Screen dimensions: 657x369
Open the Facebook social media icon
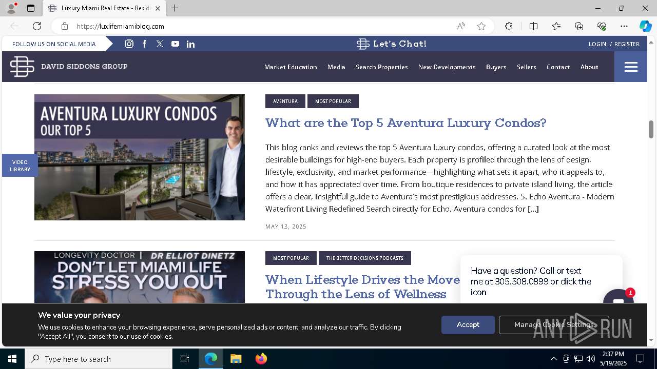(145, 44)
